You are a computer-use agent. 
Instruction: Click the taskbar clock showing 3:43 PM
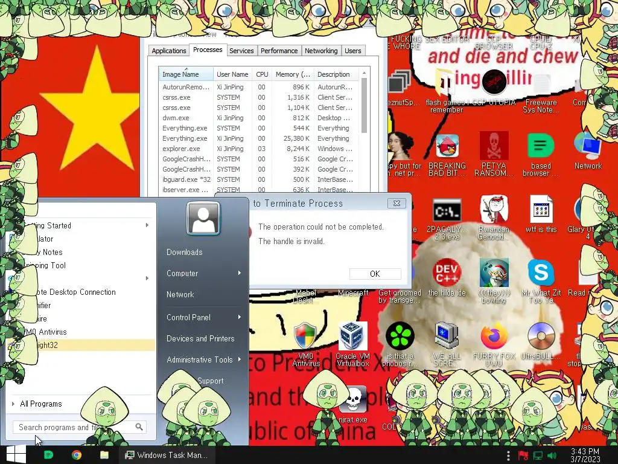click(x=585, y=455)
